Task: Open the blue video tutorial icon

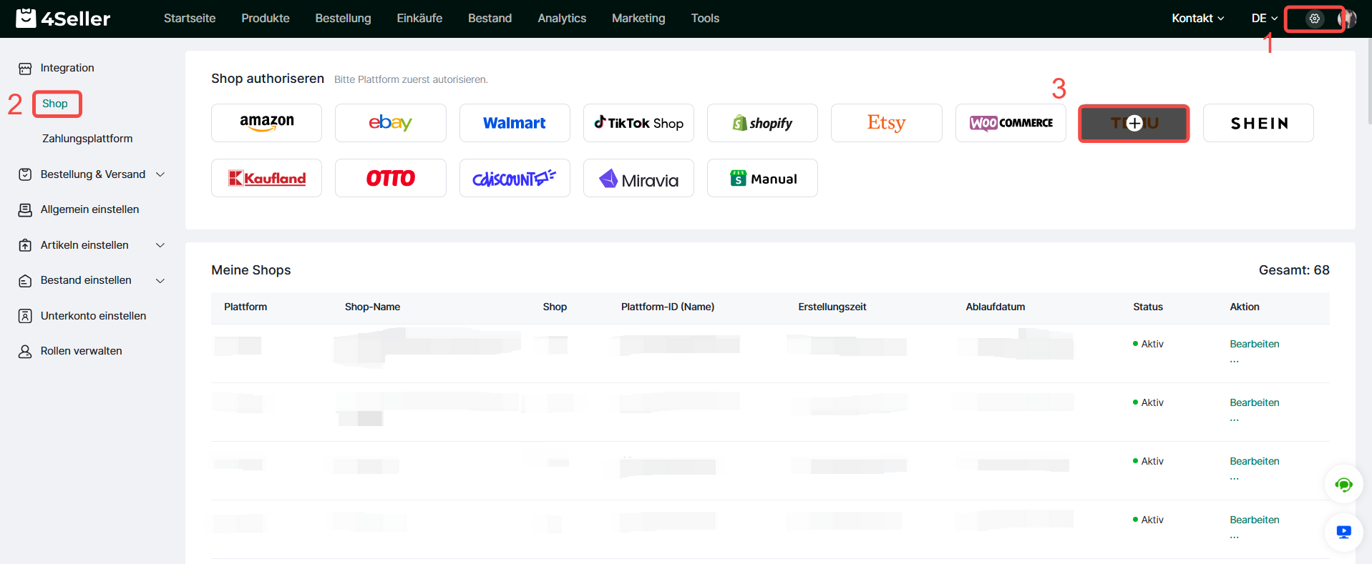Action: click(1343, 533)
